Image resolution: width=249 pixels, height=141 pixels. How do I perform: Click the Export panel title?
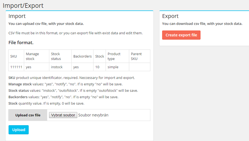(170, 16)
